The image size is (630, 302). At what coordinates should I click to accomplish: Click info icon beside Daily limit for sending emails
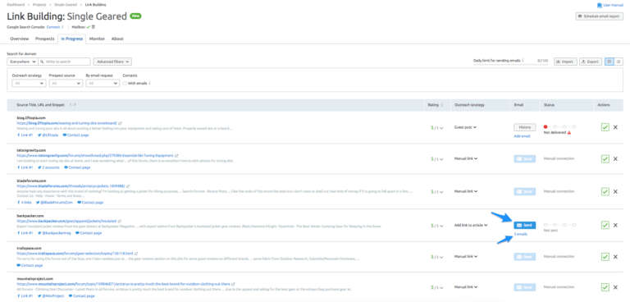(x=523, y=61)
